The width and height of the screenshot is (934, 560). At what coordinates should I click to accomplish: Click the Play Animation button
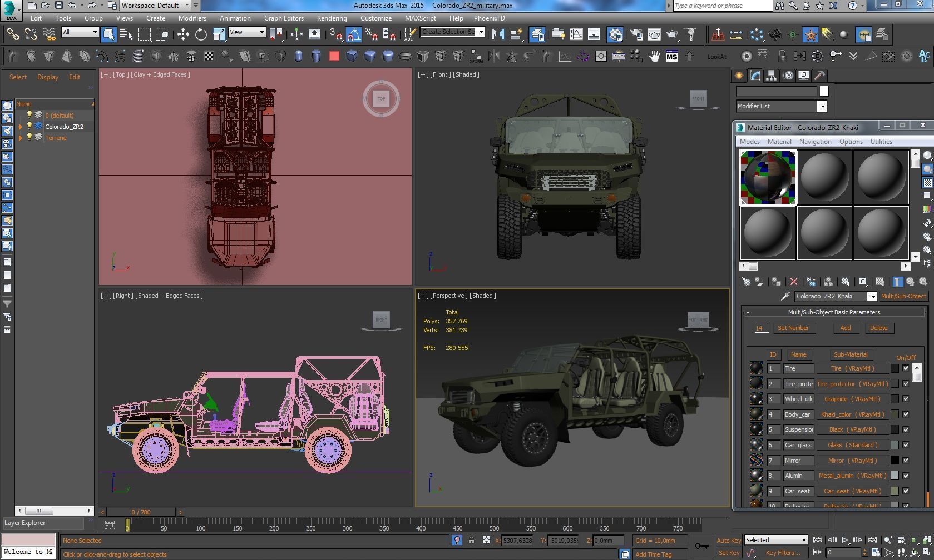click(x=845, y=540)
